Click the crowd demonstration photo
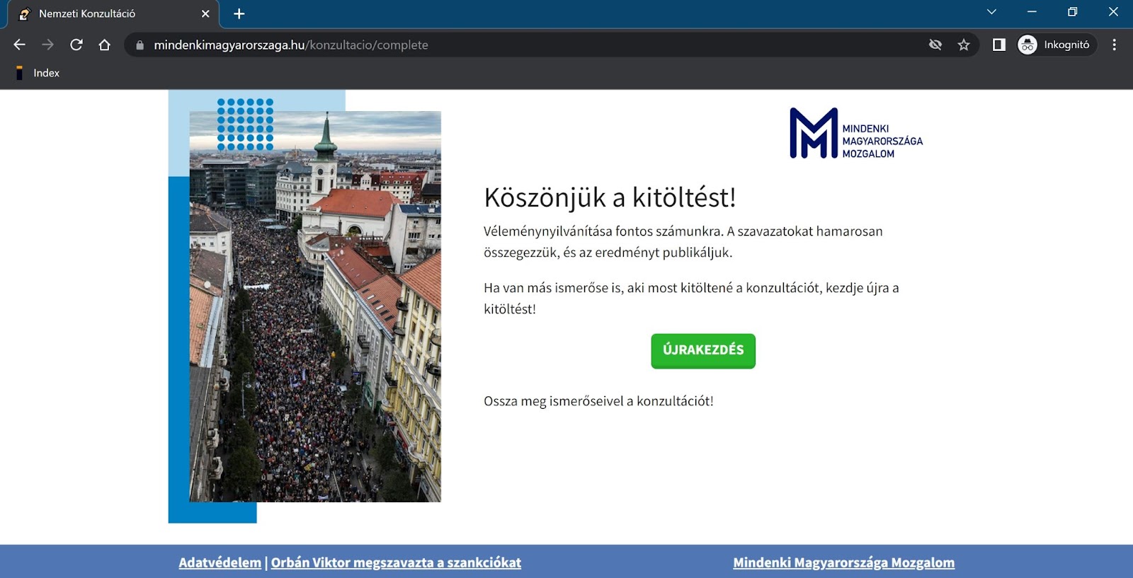1133x578 pixels. (x=315, y=306)
